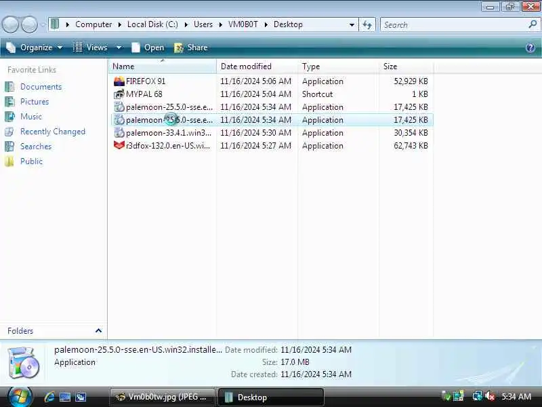Click the Forward navigation button
Image resolution: width=542 pixels, height=407 pixels.
pos(29,24)
